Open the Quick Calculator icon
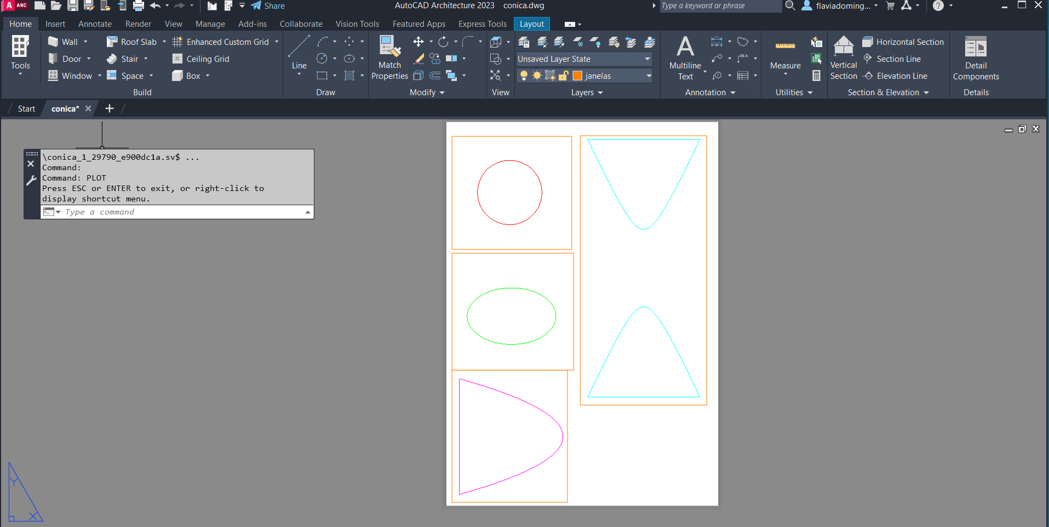This screenshot has width=1049, height=527. [816, 76]
